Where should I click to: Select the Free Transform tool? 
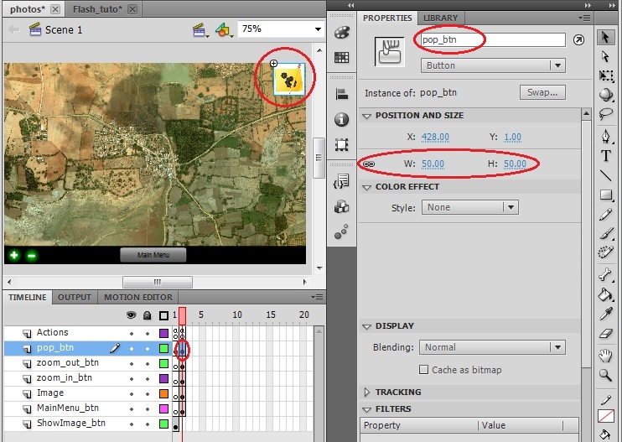[605, 75]
